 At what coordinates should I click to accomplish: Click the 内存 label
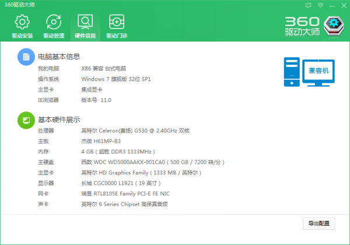point(43,152)
